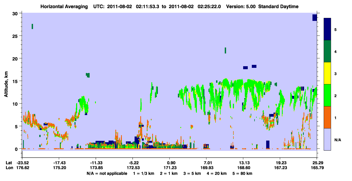352x181 pixels.
Task: Click the longitude value 172.53
Action: 133,168
